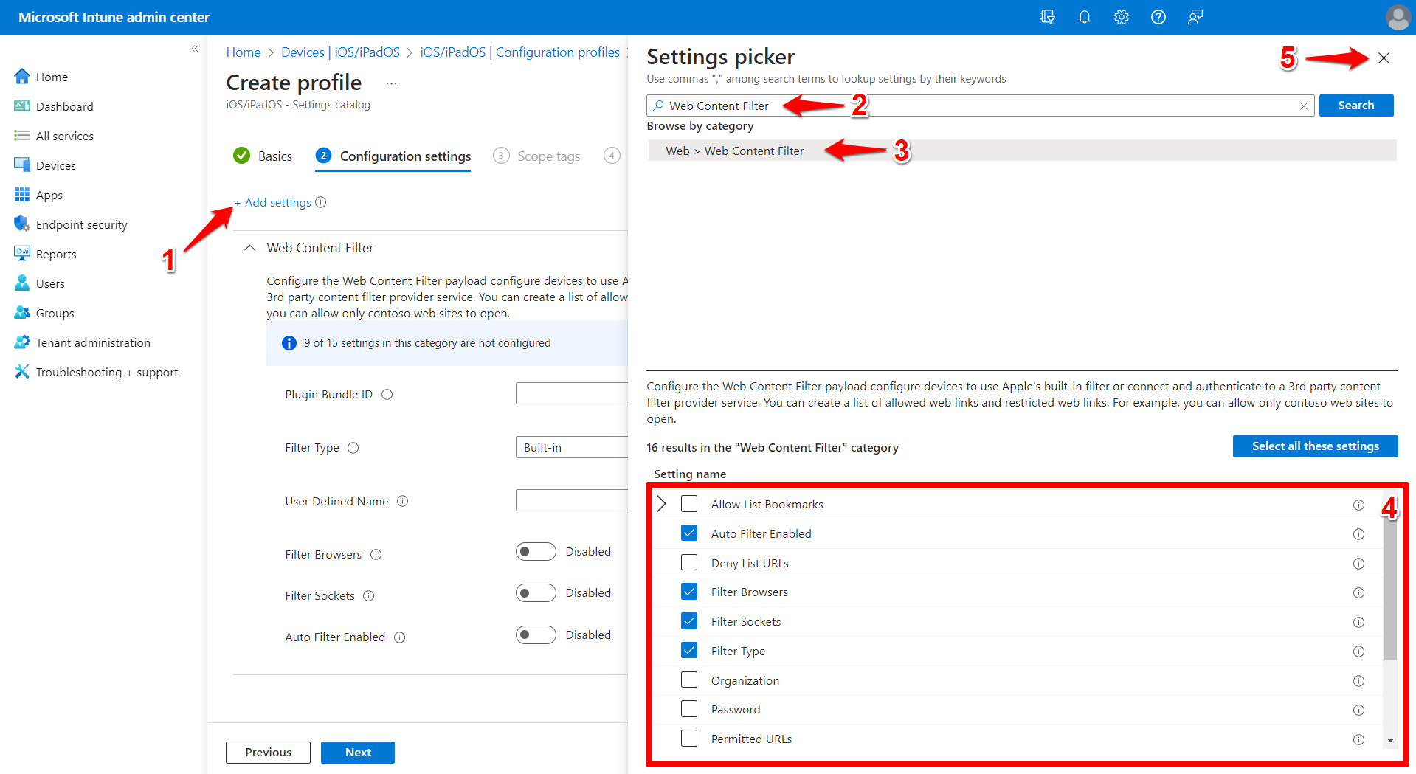Viewport: 1416px width, 774px height.
Task: Expand Allow List Bookmarks row chevron
Action: coord(662,504)
